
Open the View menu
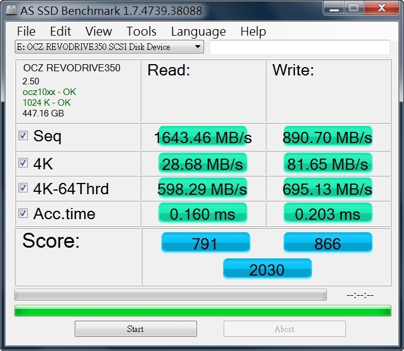coord(98,31)
